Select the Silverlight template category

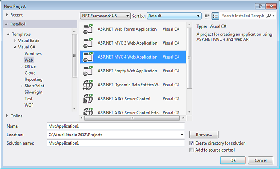[34, 92]
